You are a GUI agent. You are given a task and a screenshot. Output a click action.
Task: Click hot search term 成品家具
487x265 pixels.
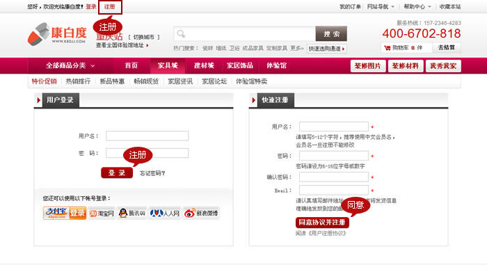click(x=253, y=48)
